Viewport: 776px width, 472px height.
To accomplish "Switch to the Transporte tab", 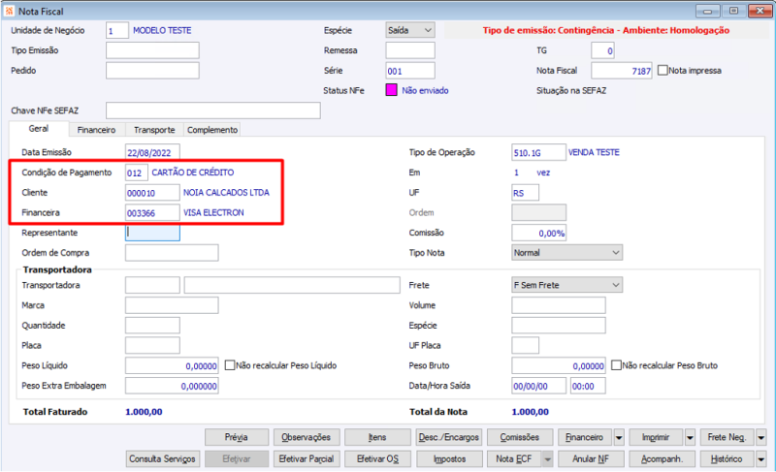I will pyautogui.click(x=154, y=130).
